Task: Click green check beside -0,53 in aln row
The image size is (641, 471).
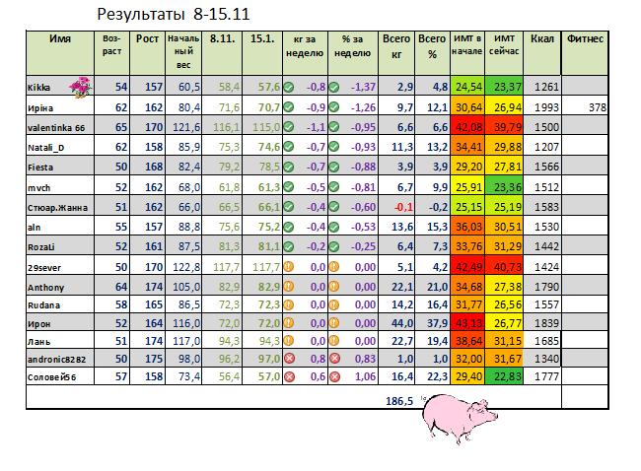Action: coord(334,227)
